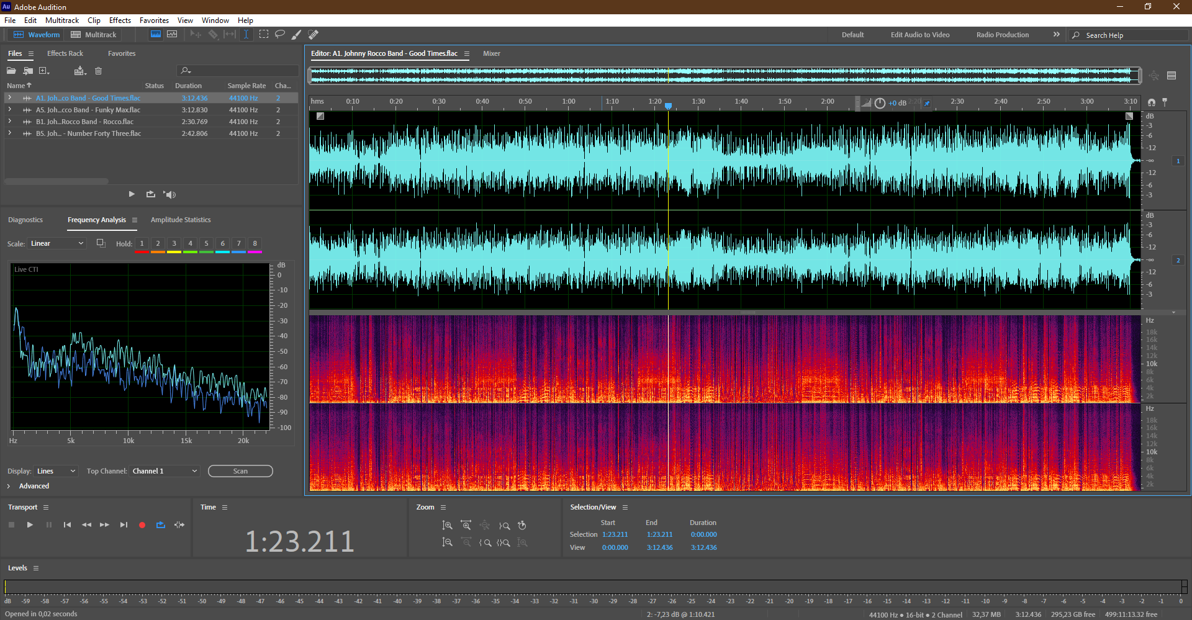Screen dimensions: 1192x620
Task: Open the Effects menu
Action: pyautogui.click(x=120, y=20)
